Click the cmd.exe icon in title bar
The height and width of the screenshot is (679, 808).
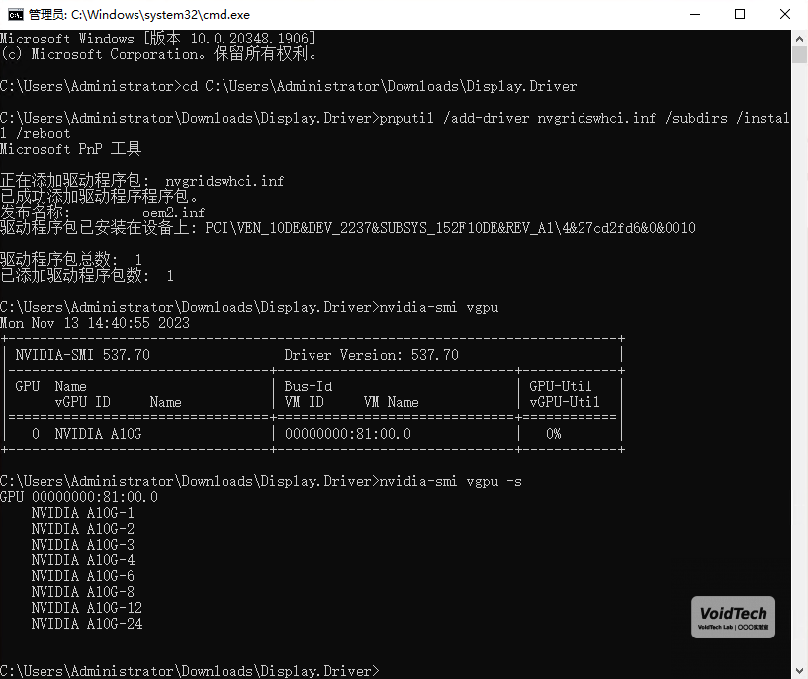16,15
